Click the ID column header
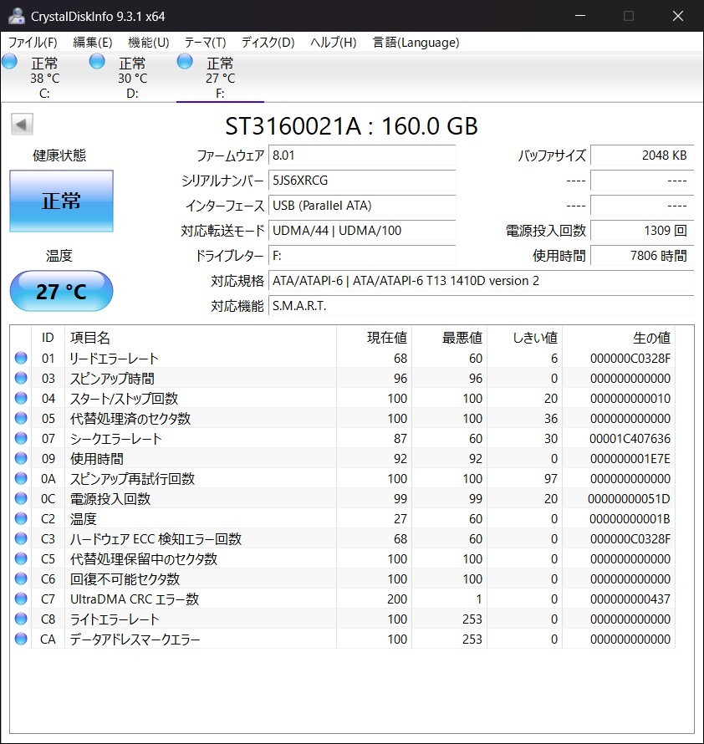 tap(48, 338)
